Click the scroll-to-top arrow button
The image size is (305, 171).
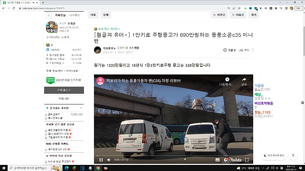(293, 156)
